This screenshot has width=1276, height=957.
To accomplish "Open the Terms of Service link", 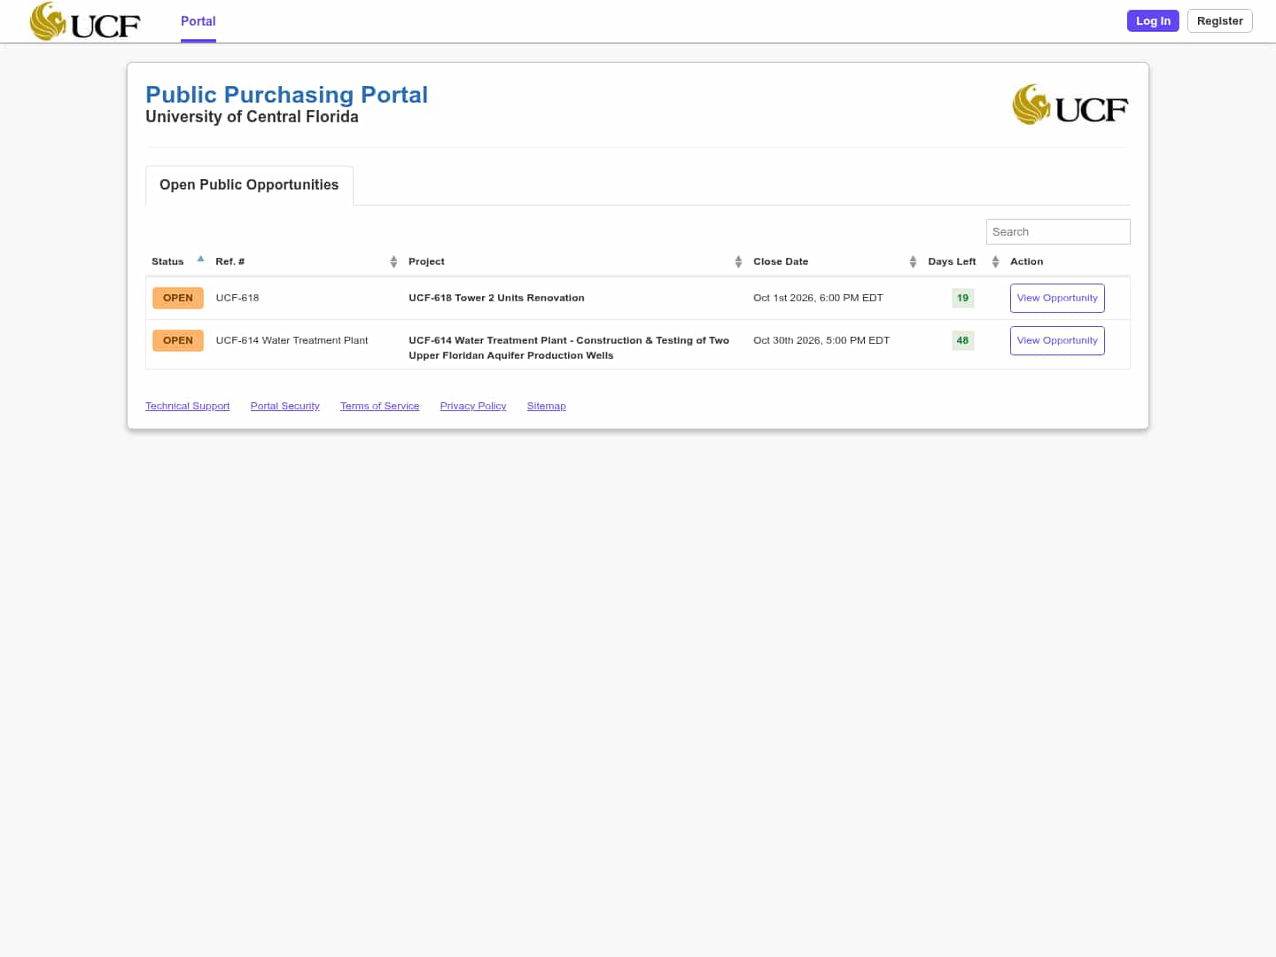I will point(380,406).
